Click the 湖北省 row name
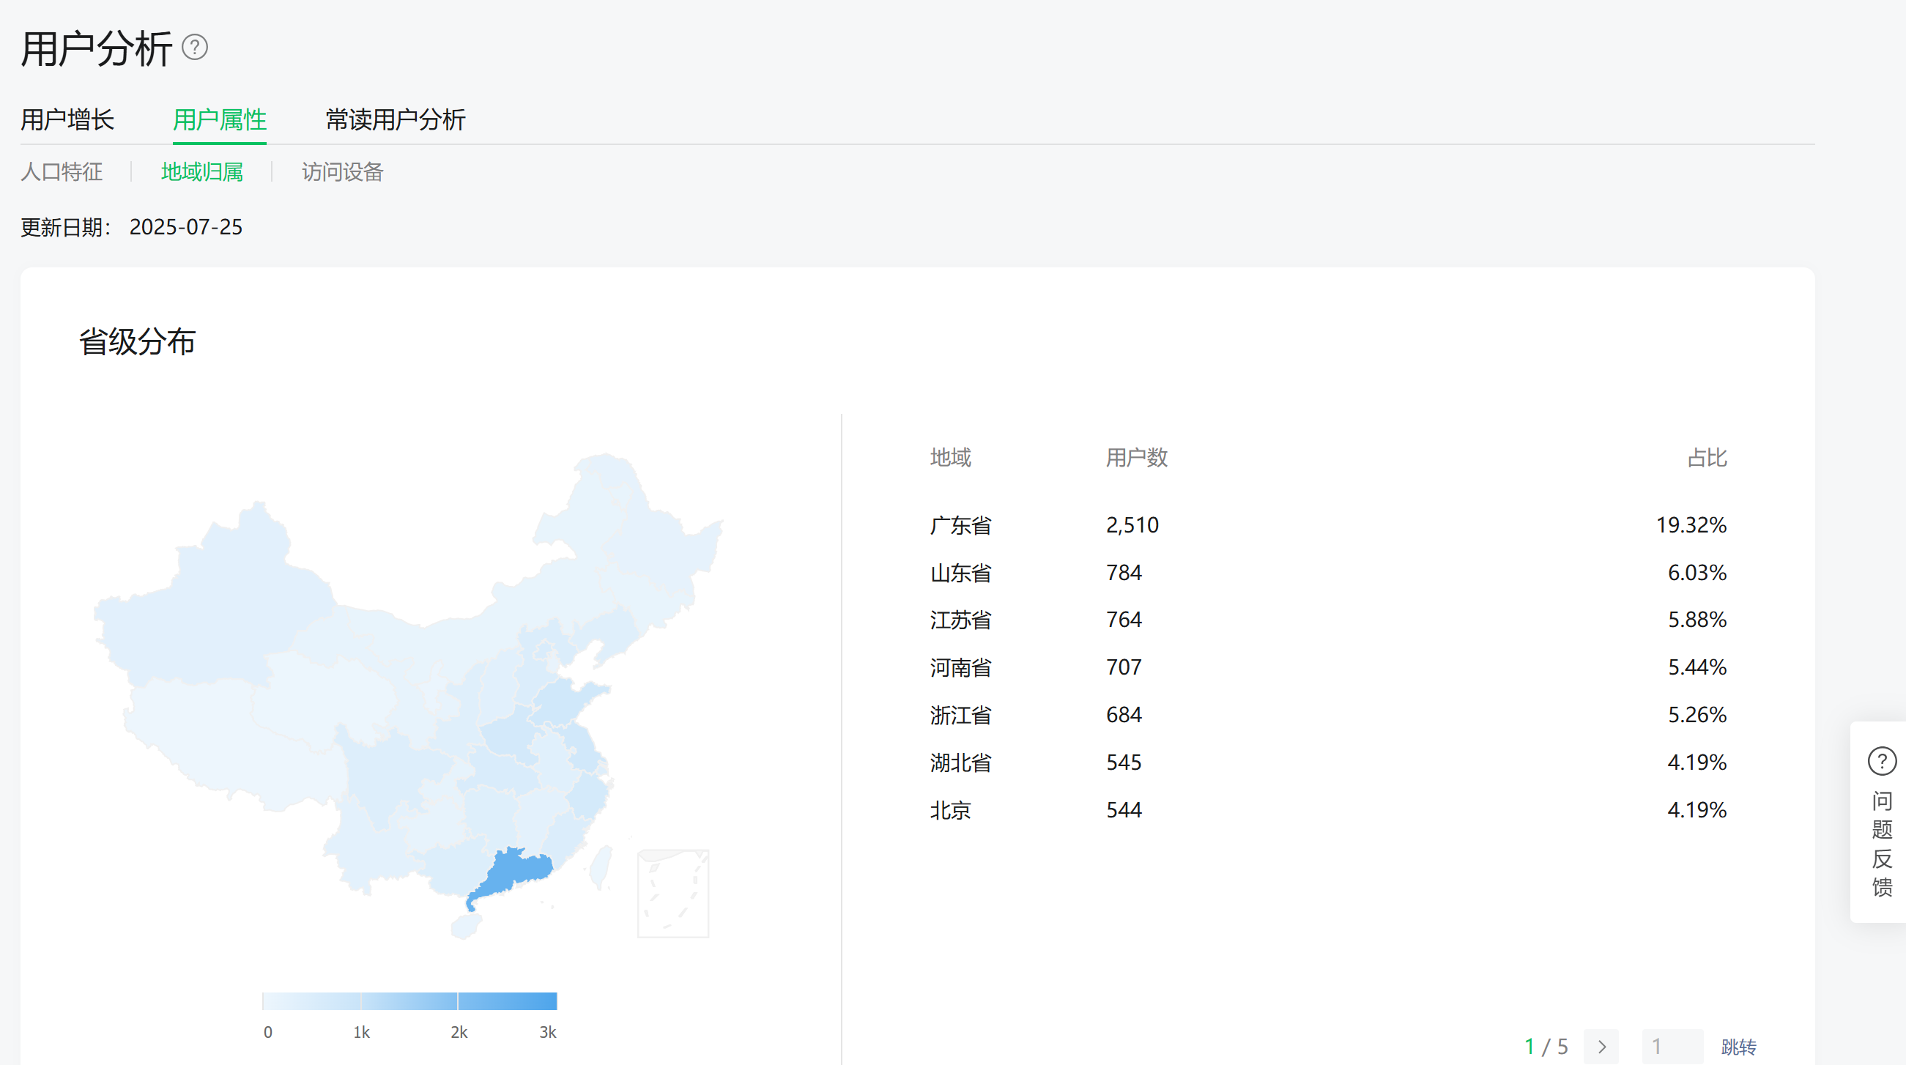 pos(960,762)
